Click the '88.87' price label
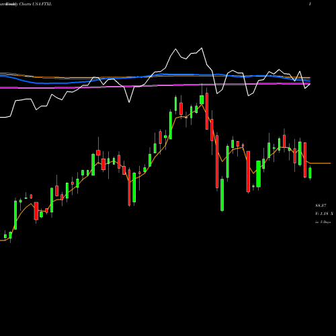Image resolution: width=336 pixels, height=336 pixels. [x=321, y=206]
